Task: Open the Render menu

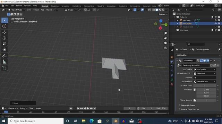Action: click(19, 6)
